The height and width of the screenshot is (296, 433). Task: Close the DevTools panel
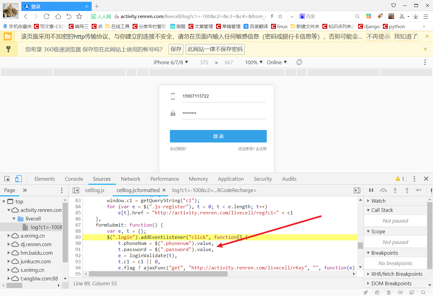[x=426, y=179]
